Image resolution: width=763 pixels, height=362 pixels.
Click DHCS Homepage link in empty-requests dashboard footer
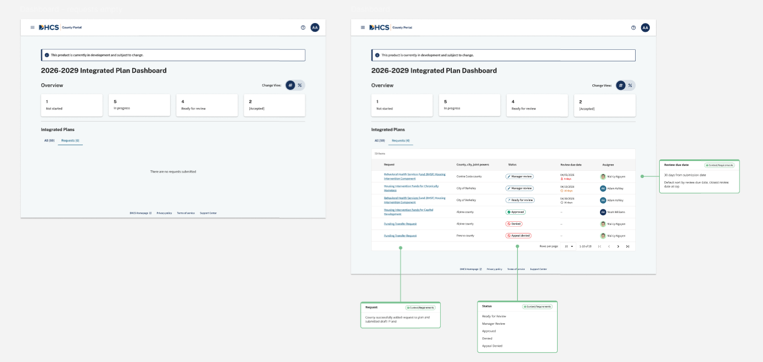point(139,213)
